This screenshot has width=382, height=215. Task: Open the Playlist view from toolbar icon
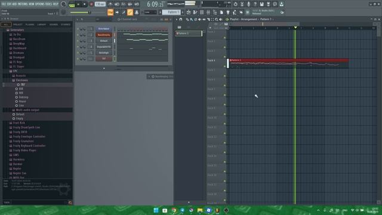point(189,12)
